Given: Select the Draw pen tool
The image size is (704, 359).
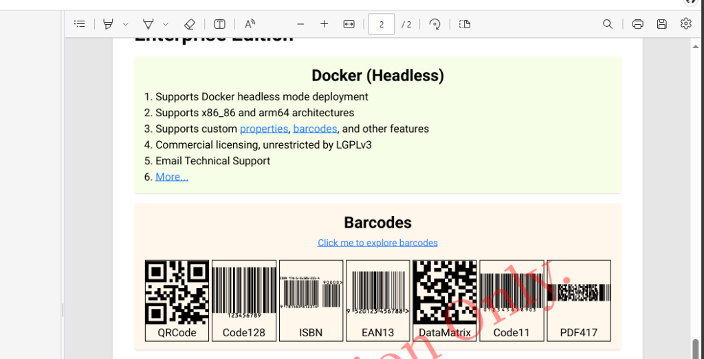Looking at the screenshot, I should click(x=148, y=24).
